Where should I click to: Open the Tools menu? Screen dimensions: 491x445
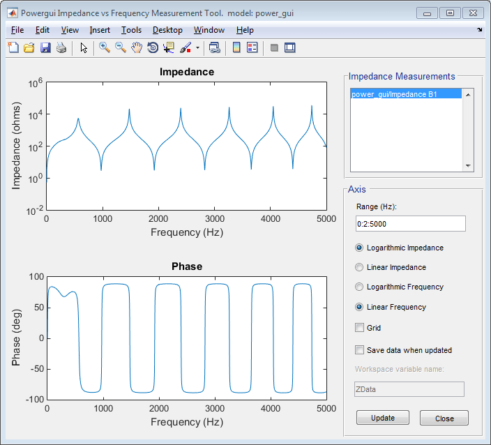(x=131, y=30)
